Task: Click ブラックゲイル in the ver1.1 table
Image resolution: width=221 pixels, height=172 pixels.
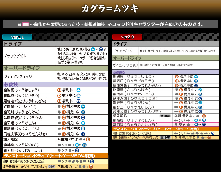Action: (15, 56)
